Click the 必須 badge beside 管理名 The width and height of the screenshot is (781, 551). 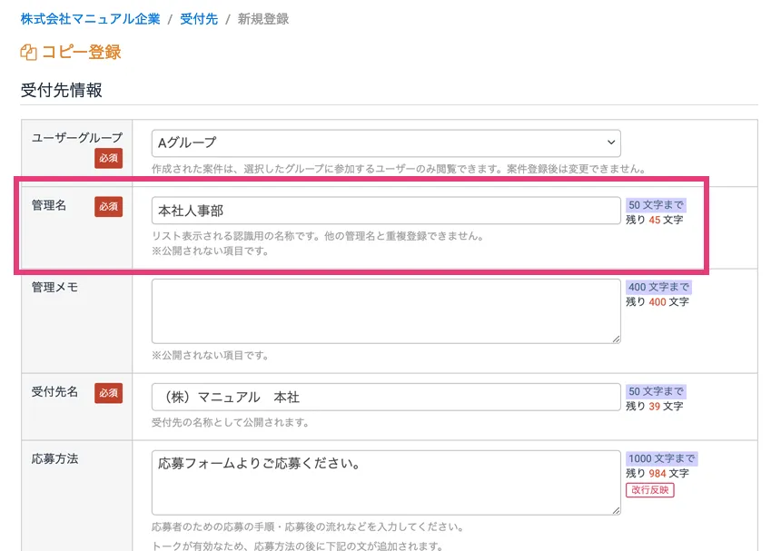pos(108,206)
